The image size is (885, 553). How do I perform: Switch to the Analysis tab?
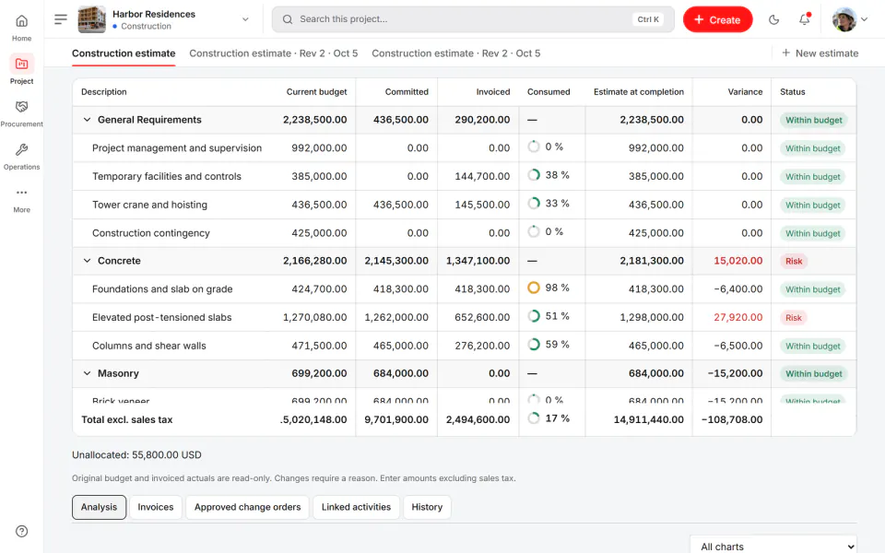coord(99,507)
